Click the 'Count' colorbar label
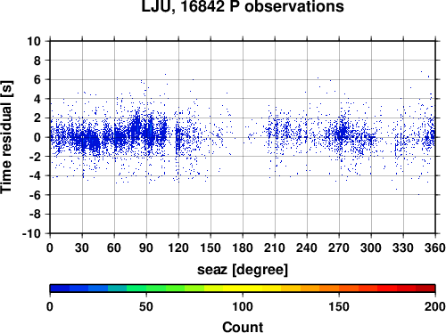This screenshot has width=446, height=333. [243, 327]
